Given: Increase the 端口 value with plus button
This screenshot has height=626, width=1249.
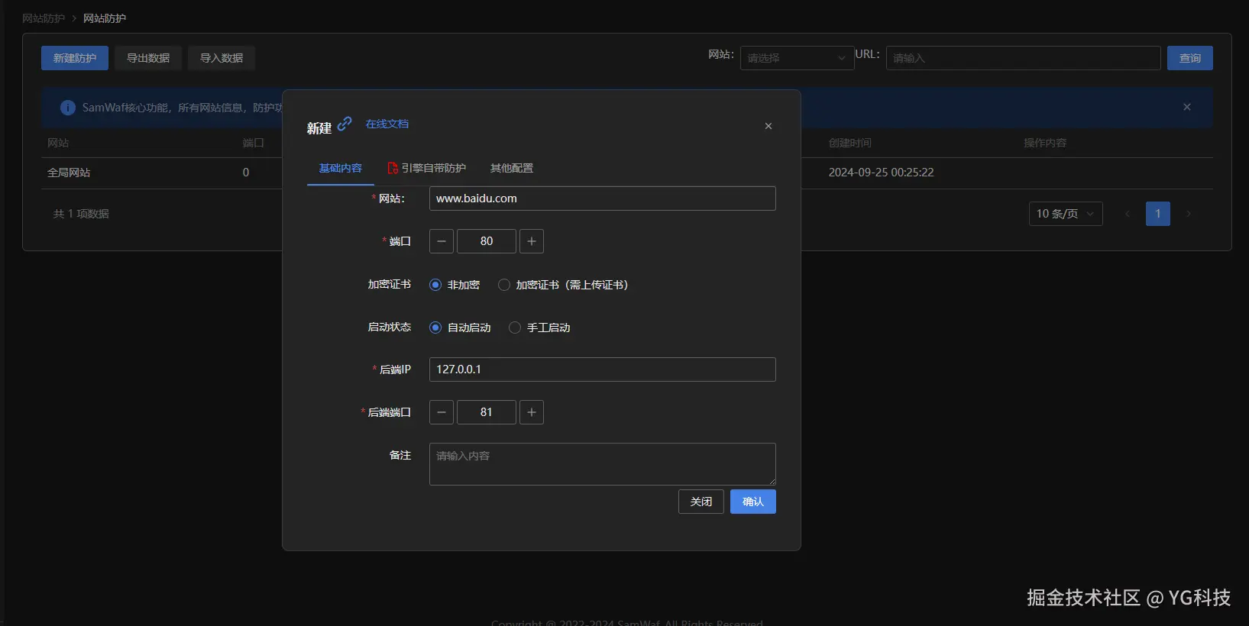Looking at the screenshot, I should [532, 241].
